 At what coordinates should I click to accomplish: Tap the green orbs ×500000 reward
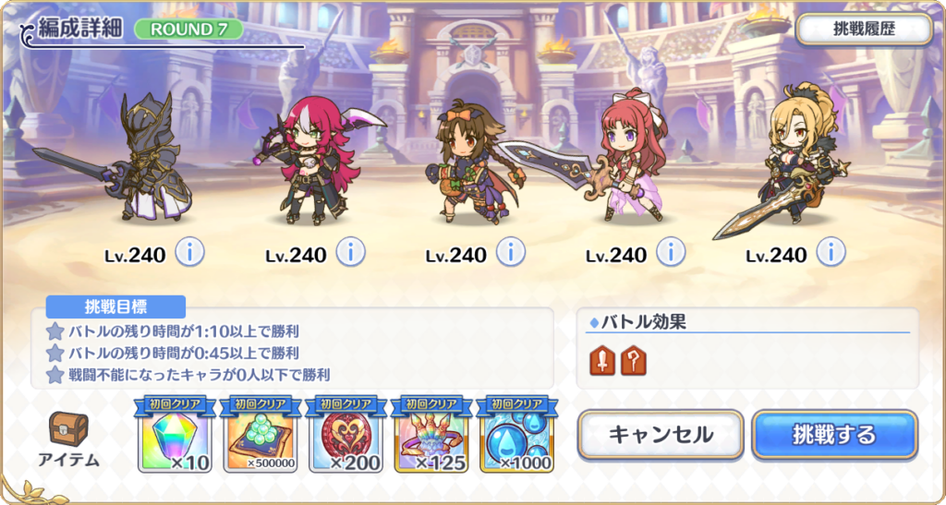point(260,435)
